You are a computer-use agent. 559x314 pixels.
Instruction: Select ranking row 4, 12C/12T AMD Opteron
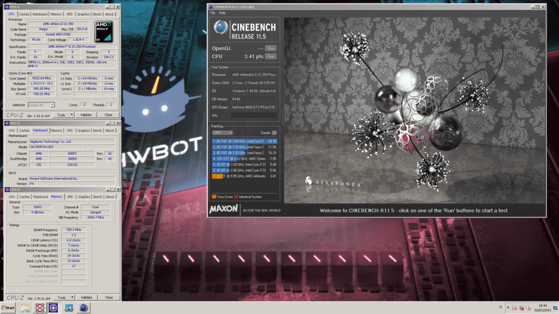(244, 159)
